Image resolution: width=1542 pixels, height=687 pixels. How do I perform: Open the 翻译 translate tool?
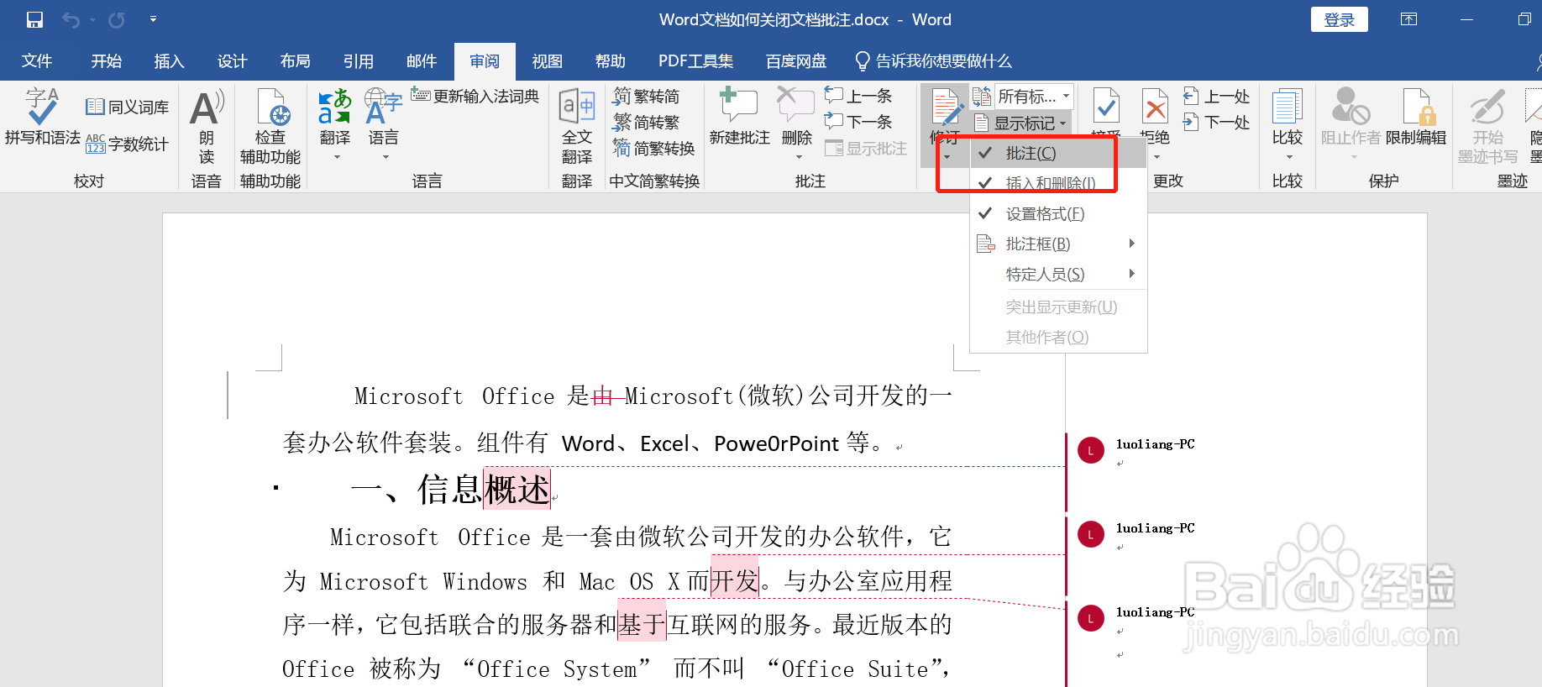pos(334,118)
